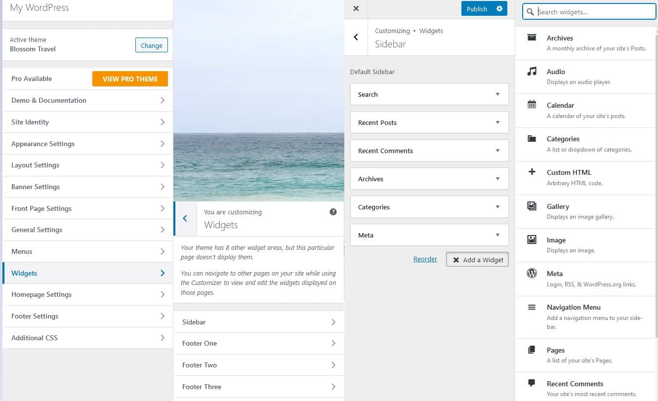Viewport: 658px width, 401px height.
Task: Click the Meta widget WordPress logo icon
Action: click(x=532, y=273)
